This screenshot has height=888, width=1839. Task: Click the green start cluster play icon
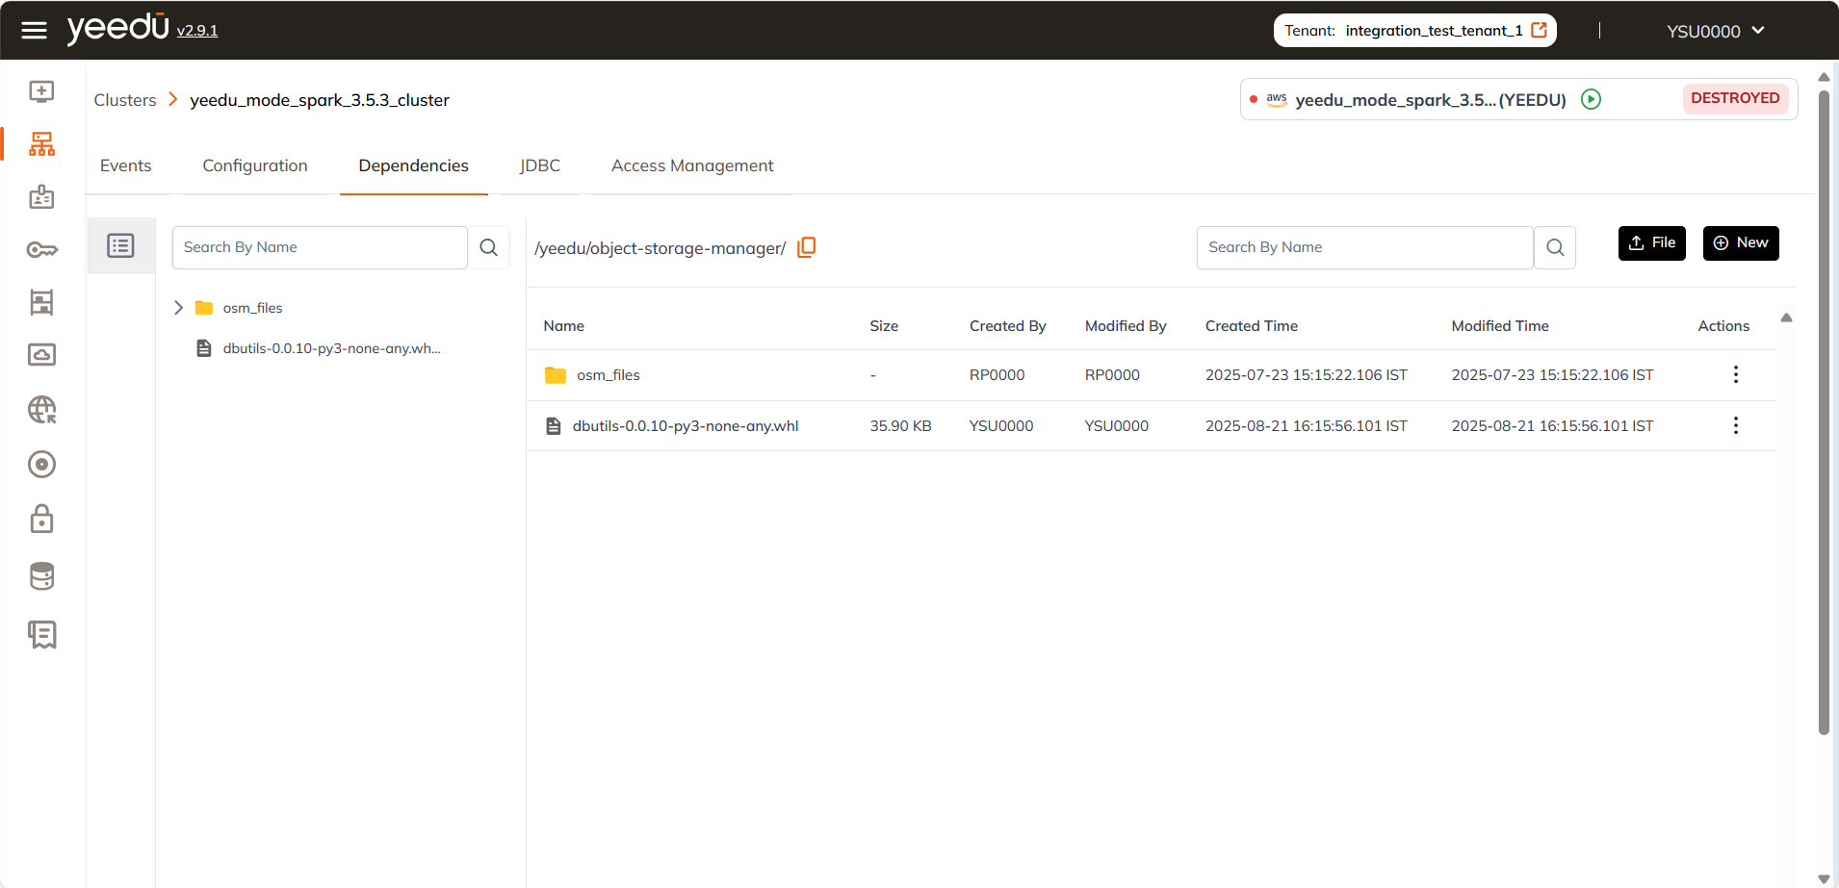coord(1591,99)
